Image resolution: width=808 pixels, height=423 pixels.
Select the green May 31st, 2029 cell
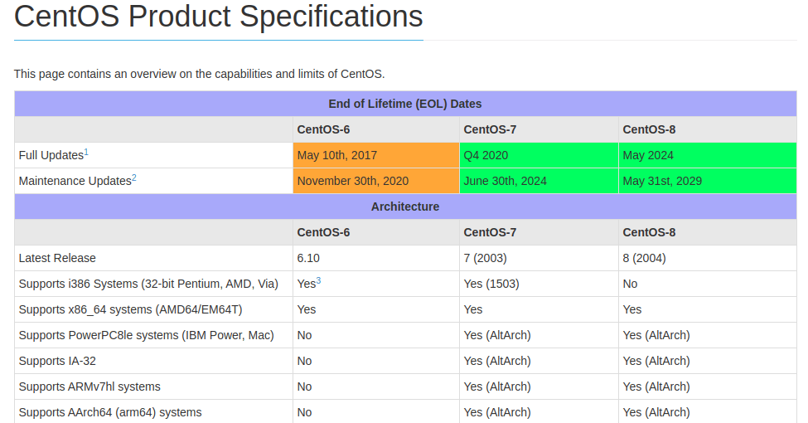click(x=708, y=181)
